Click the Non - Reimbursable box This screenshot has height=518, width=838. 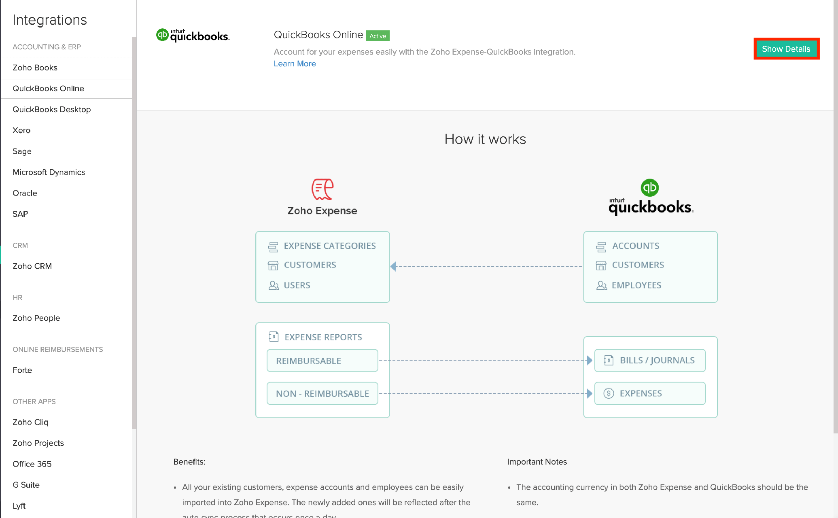322,394
